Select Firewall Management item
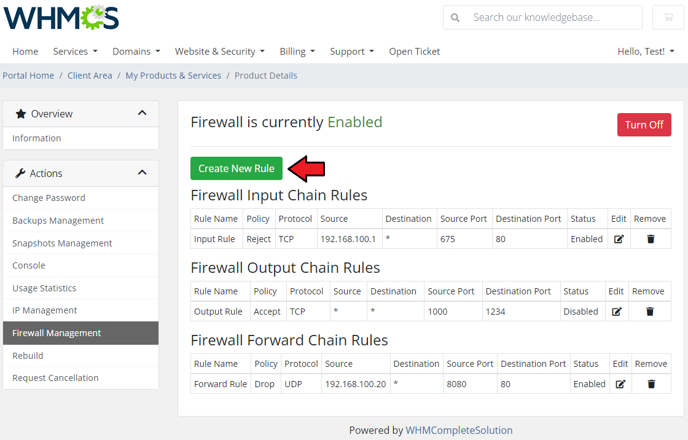 pos(80,333)
